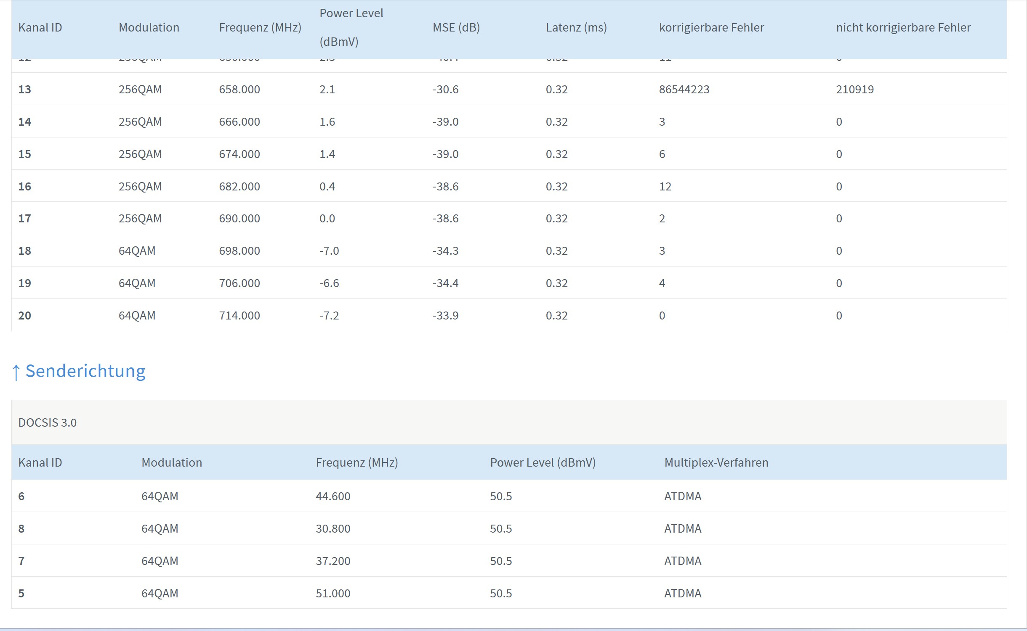Click the nicht korrigierbare Fehler column header
This screenshot has height=631, width=1027.
(903, 28)
